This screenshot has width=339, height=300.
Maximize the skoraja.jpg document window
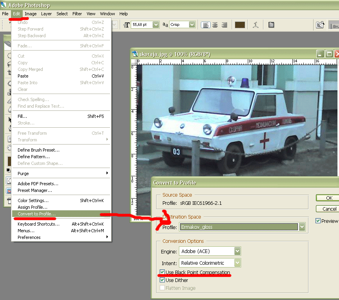[x=329, y=54]
